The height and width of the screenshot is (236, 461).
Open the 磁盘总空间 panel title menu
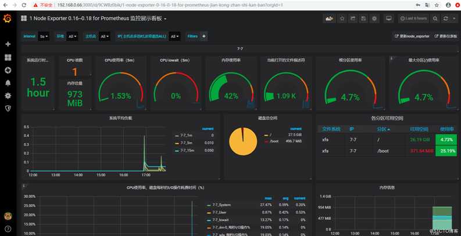point(267,118)
